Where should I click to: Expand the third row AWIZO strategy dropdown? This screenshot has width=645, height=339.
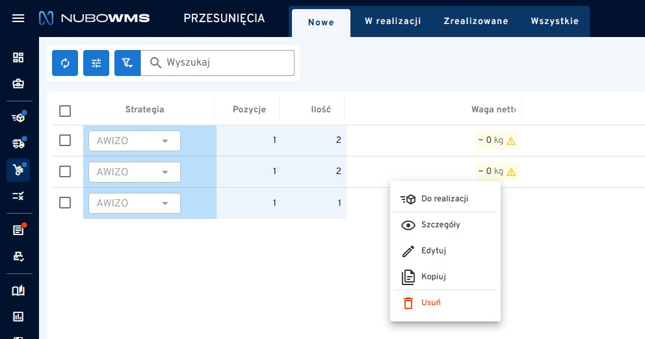tap(135, 203)
